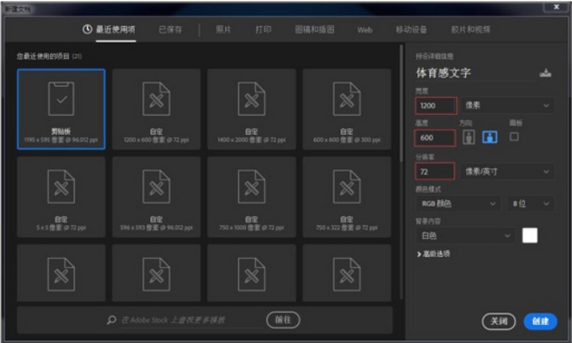572x343 pixels.
Task: Click the 关闭 close button
Action: tap(499, 321)
